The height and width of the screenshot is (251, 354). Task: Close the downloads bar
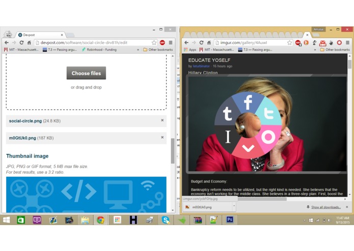(x=347, y=207)
